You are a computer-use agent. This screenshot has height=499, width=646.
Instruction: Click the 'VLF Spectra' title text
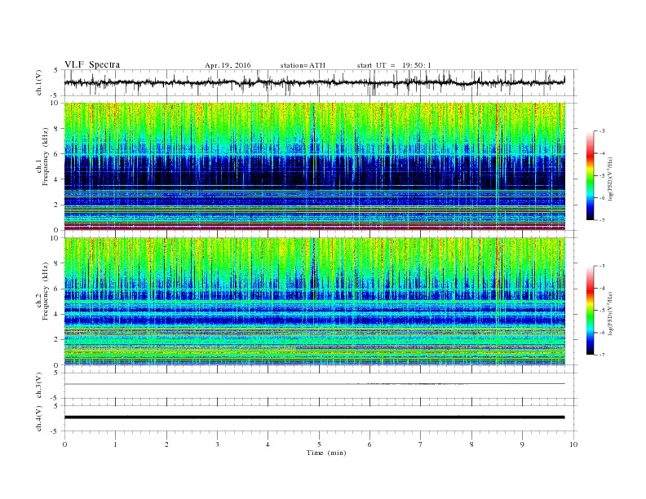[x=92, y=64]
